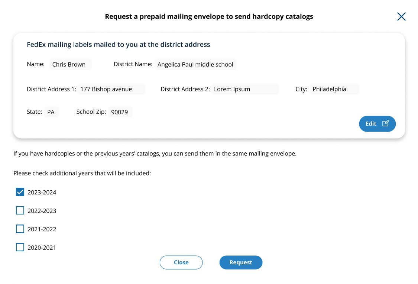Viewport: 418px width, 284px height.
Task: Check the 2022-2023 year checkbox
Action: point(20,210)
